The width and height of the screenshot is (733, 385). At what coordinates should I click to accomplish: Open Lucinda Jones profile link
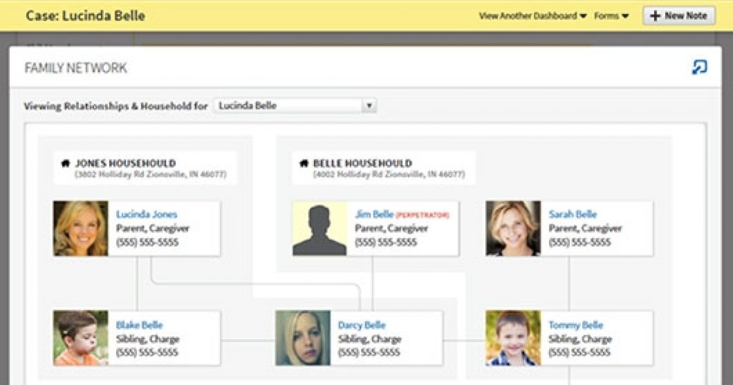tap(147, 215)
